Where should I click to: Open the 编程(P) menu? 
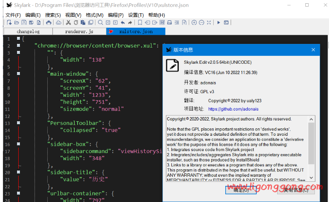tap(116, 15)
